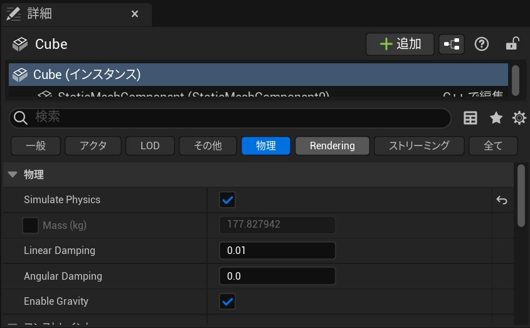
Task: Open details settings gear icon
Action: [519, 118]
